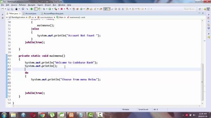Open the Window menu

62,5
